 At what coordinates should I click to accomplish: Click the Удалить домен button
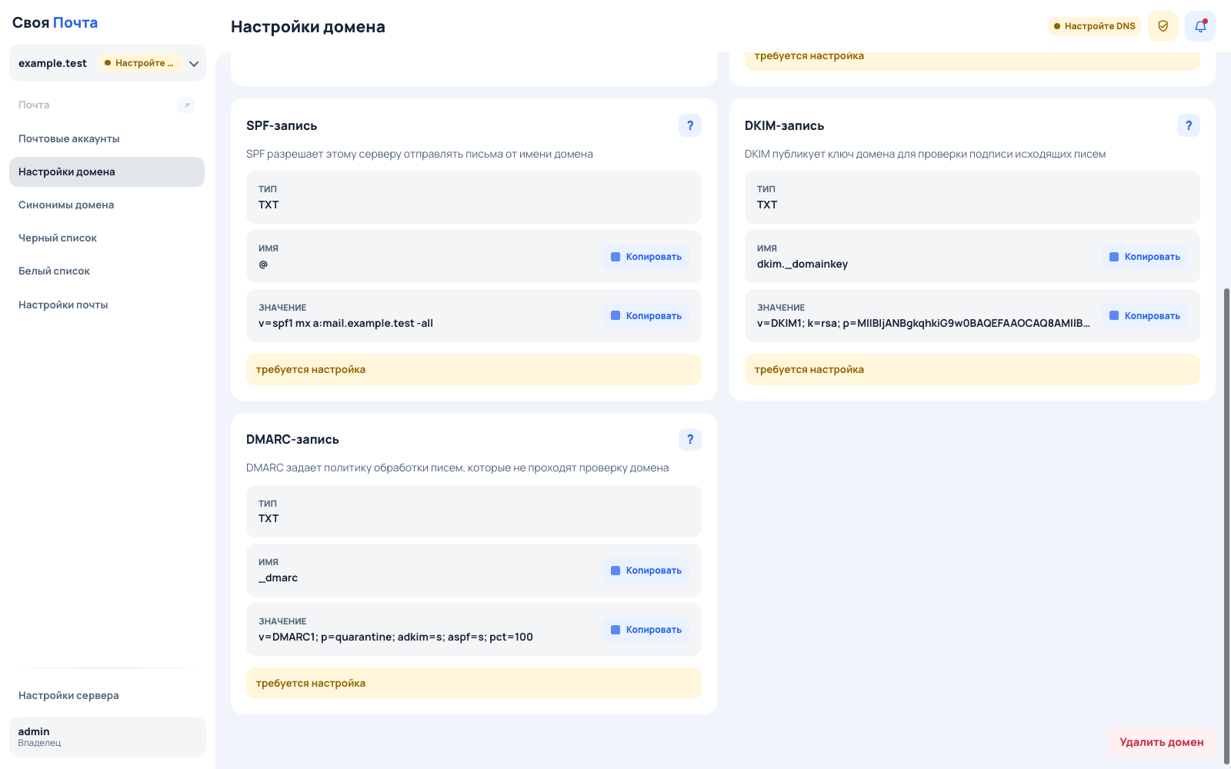point(1162,742)
